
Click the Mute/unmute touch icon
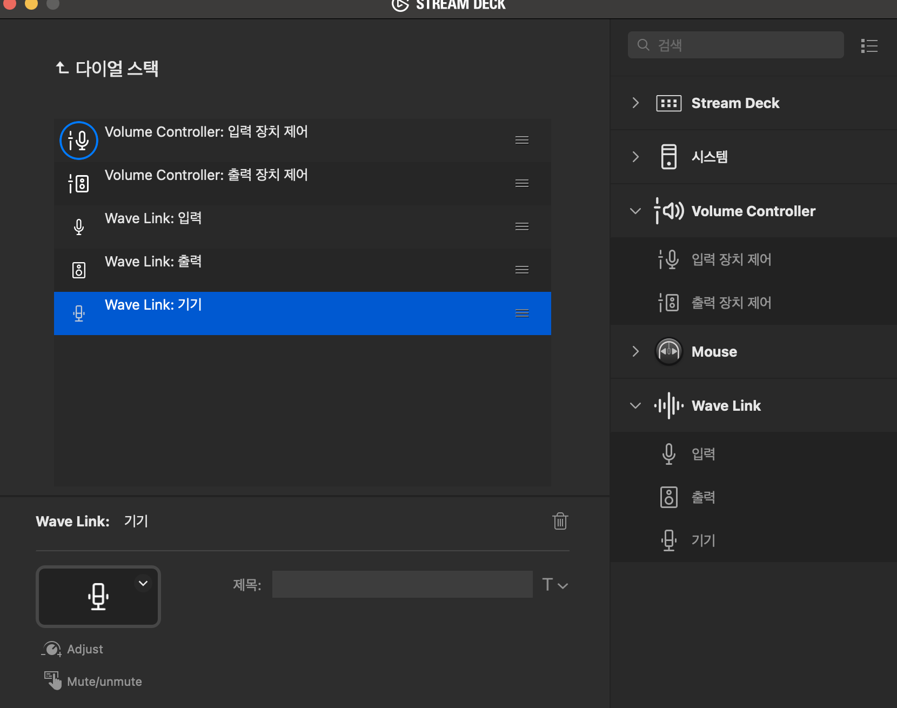tap(53, 681)
